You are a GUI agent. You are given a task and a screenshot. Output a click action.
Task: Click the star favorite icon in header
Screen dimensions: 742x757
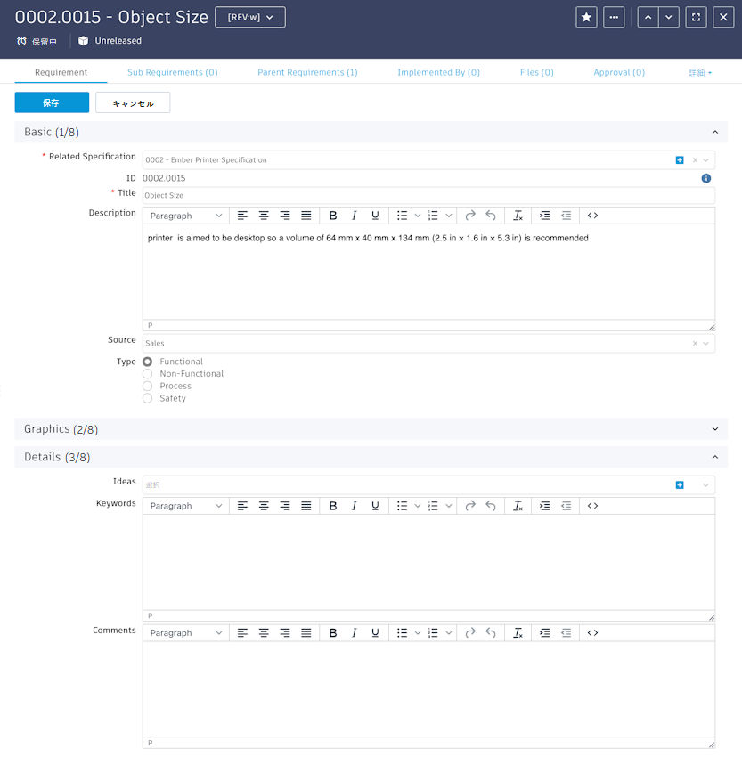click(586, 18)
